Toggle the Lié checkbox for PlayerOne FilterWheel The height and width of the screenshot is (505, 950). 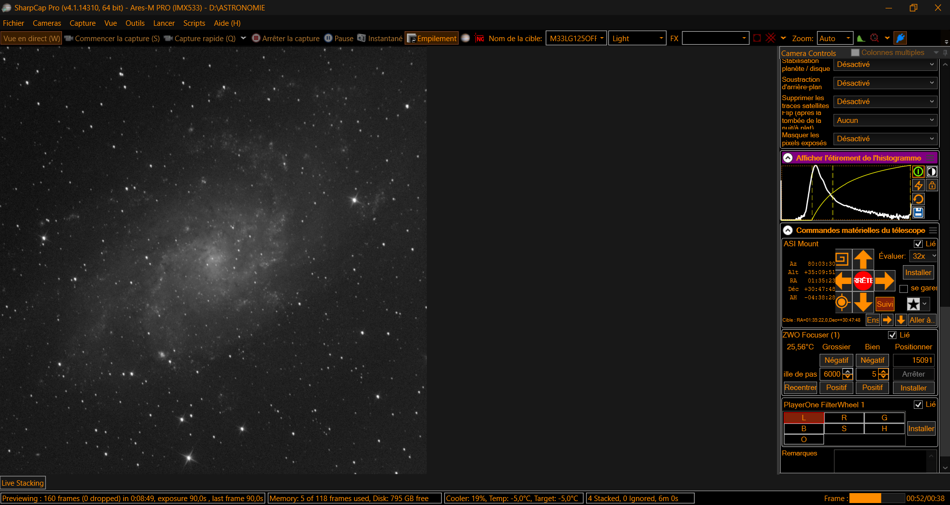click(x=918, y=405)
